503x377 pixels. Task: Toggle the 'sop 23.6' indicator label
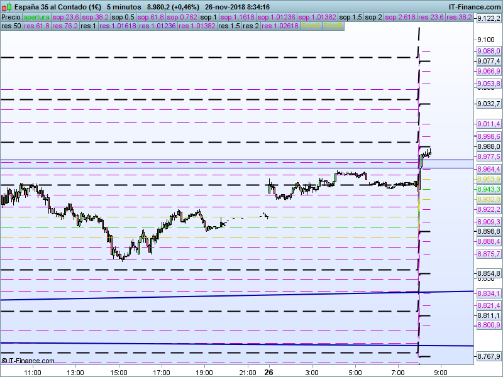(x=65, y=18)
